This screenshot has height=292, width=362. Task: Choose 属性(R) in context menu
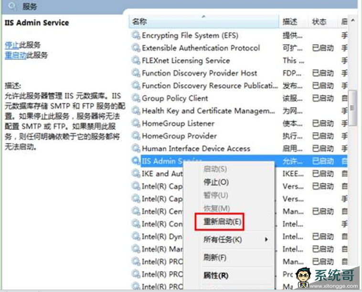pyautogui.click(x=216, y=275)
